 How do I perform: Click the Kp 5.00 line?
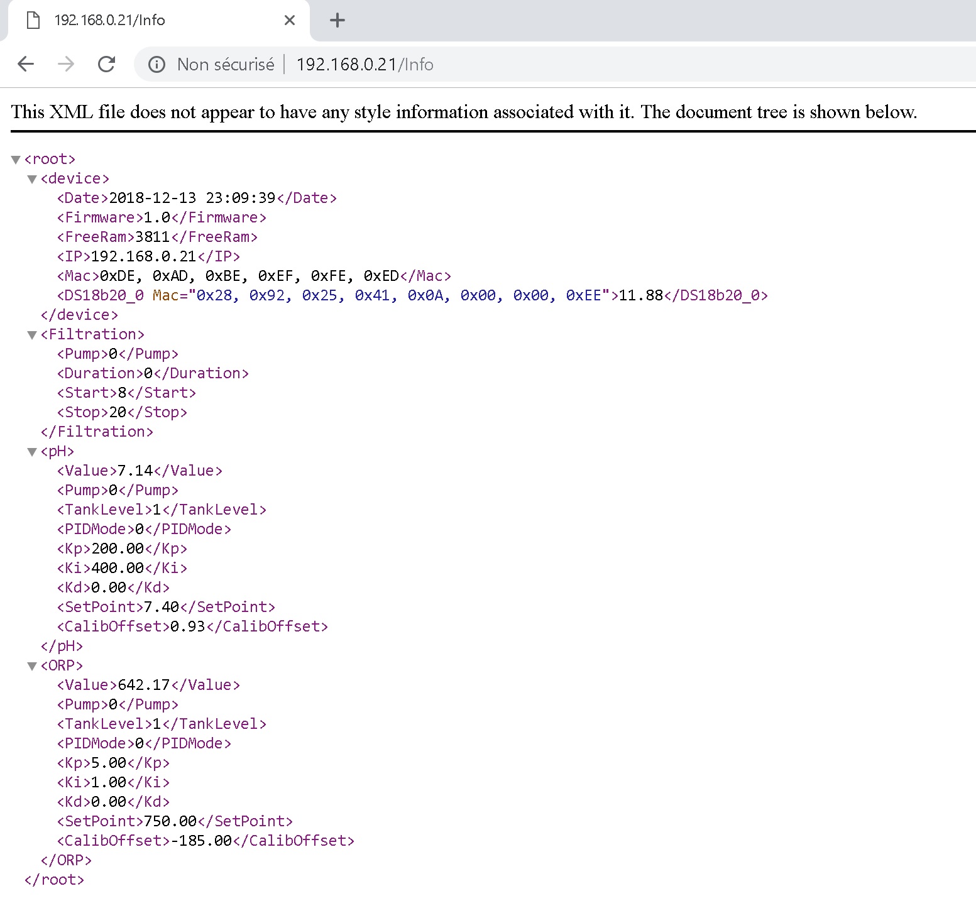[x=113, y=763]
